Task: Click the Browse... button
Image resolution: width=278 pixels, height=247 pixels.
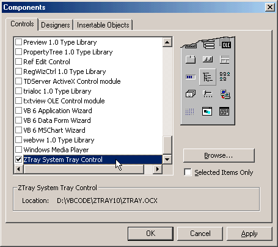Action: [219, 155]
